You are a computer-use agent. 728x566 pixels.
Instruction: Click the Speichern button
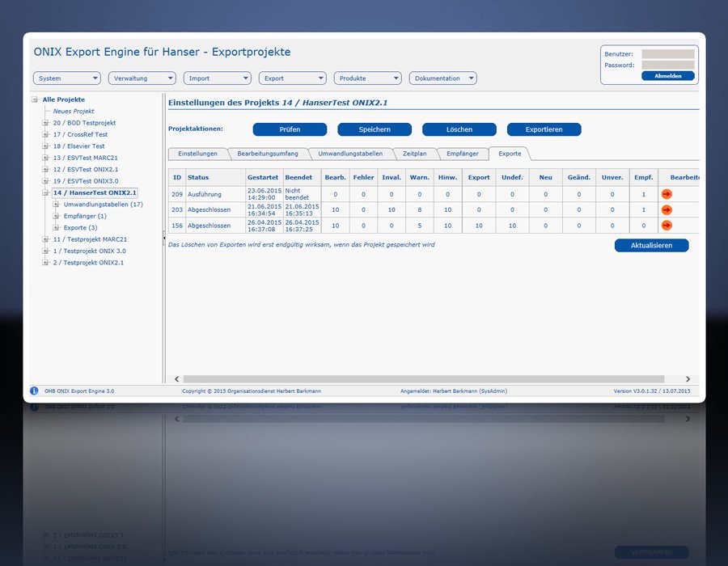[x=375, y=129]
